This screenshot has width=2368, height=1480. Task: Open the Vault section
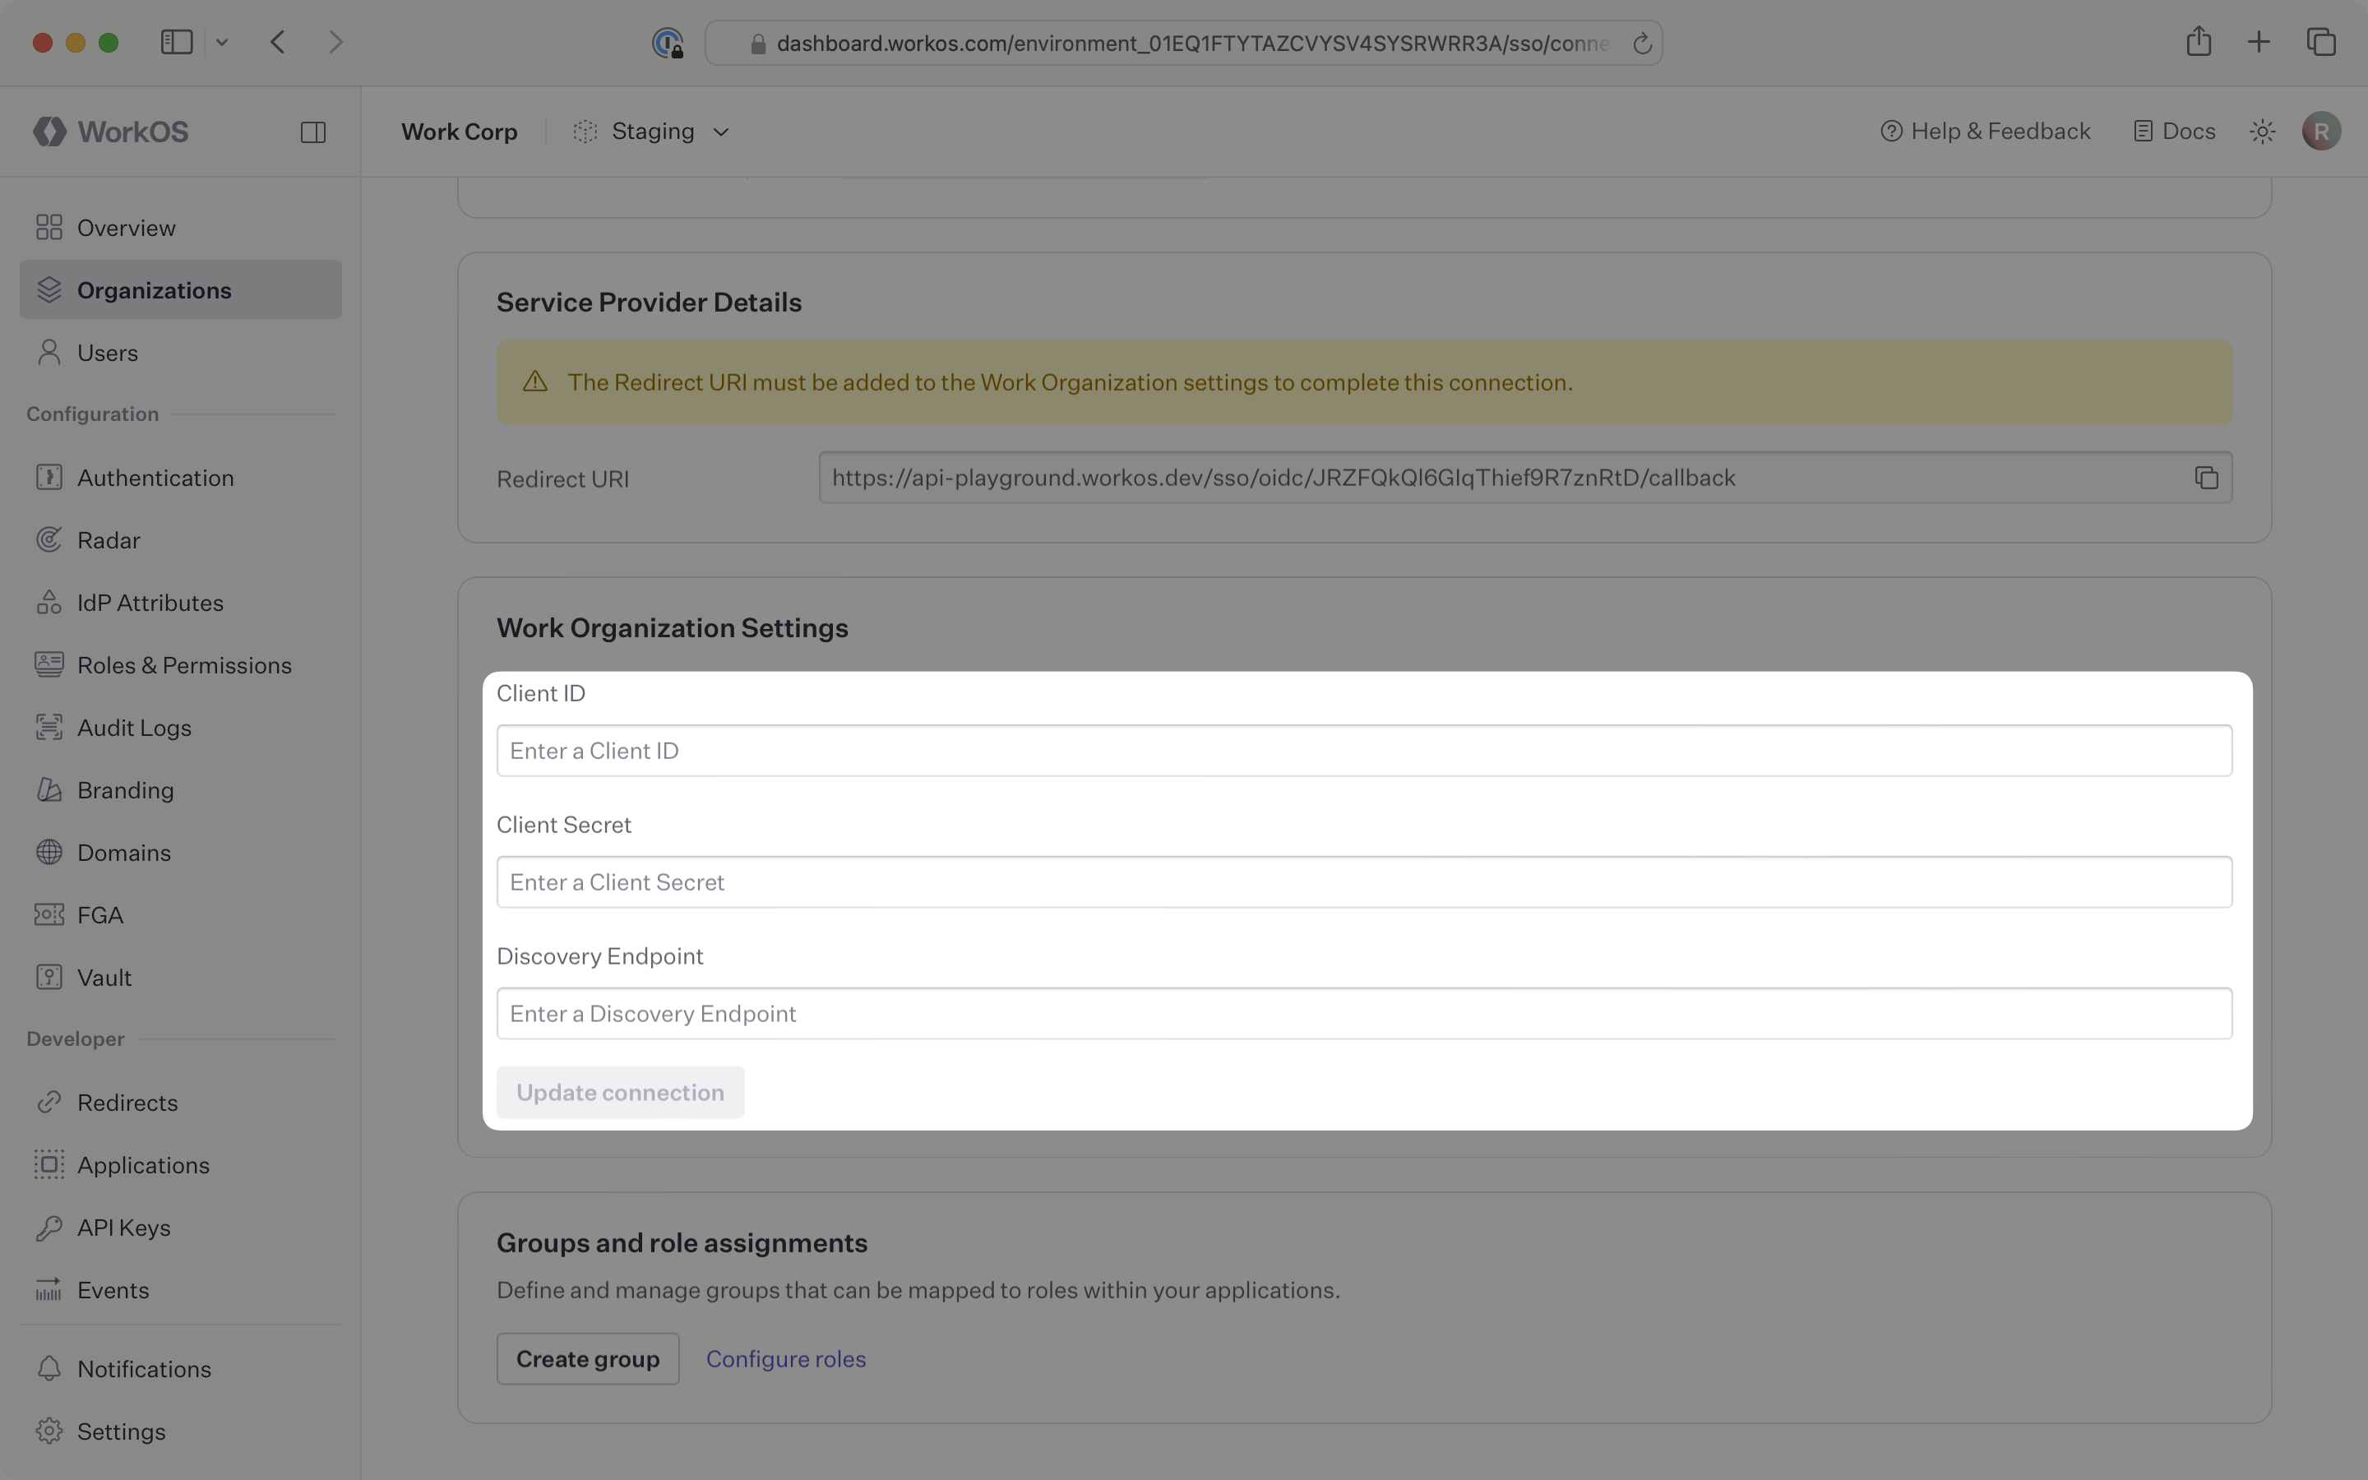(104, 977)
